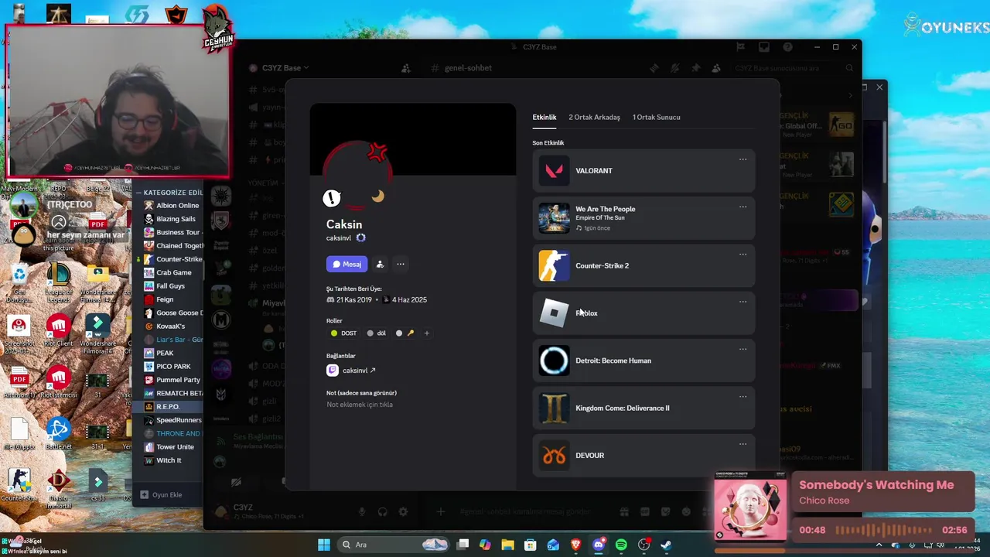Switch to Discord on the taskbar
The height and width of the screenshot is (557, 990).
(x=598, y=545)
